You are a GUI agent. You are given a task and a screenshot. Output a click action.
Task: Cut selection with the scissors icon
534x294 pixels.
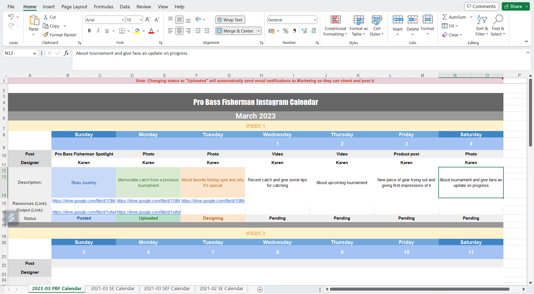pyautogui.click(x=46, y=17)
